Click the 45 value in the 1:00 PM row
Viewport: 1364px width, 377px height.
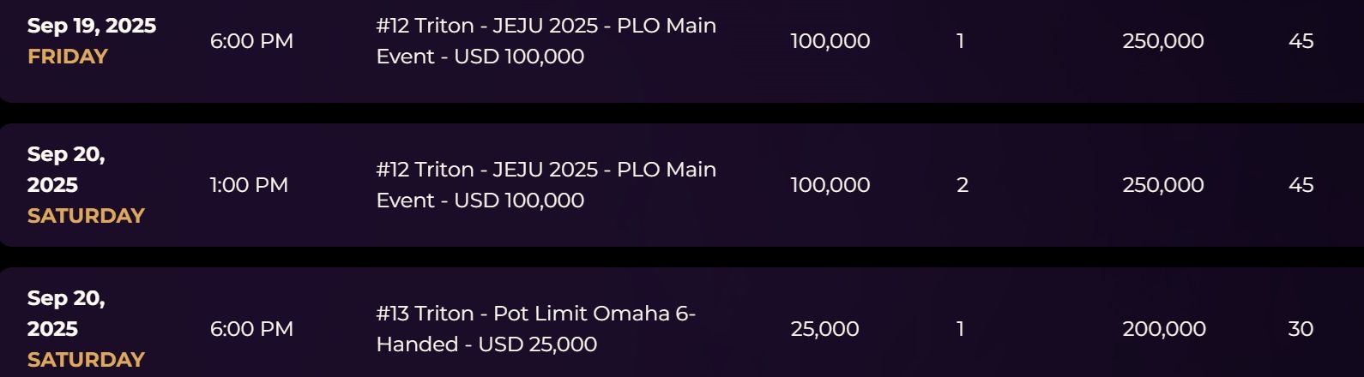tap(1301, 185)
